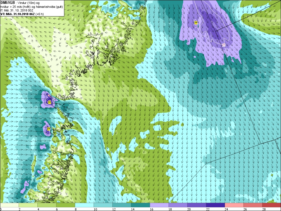This screenshot has width=281, height=211.
Task: Click the 20–22 m/s violet swatch
Action: [197, 205]
